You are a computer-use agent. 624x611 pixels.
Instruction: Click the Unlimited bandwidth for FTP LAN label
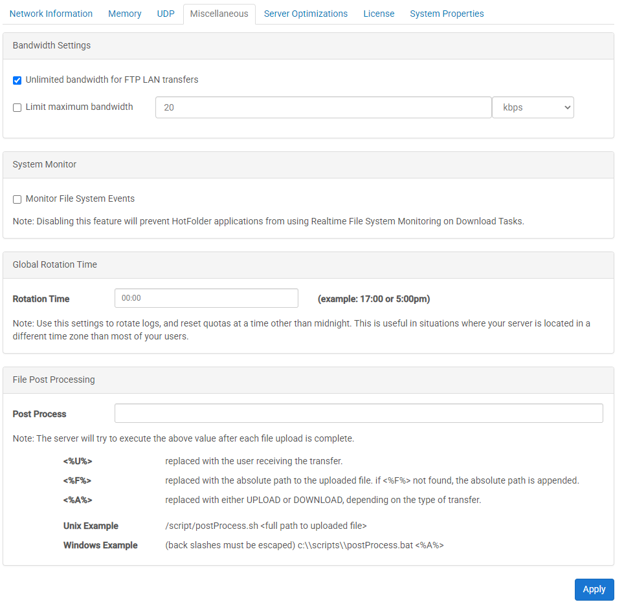pos(112,80)
